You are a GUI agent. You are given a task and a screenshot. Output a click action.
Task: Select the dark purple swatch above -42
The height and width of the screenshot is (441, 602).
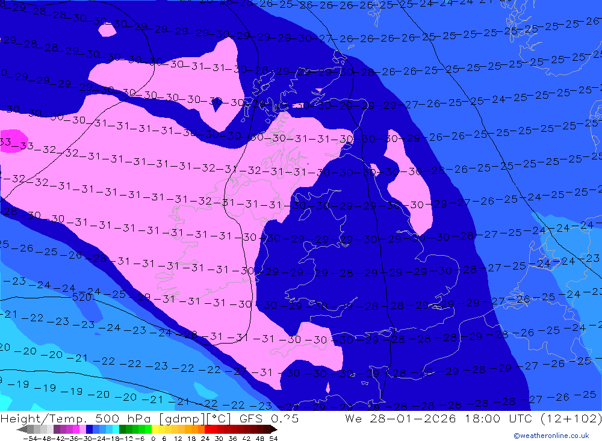click(57, 429)
